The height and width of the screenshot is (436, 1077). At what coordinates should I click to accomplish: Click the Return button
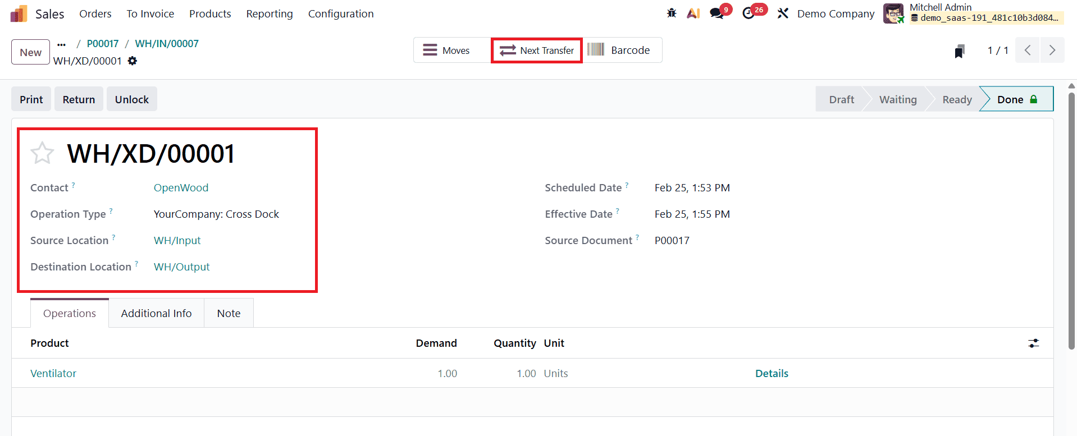(x=79, y=99)
